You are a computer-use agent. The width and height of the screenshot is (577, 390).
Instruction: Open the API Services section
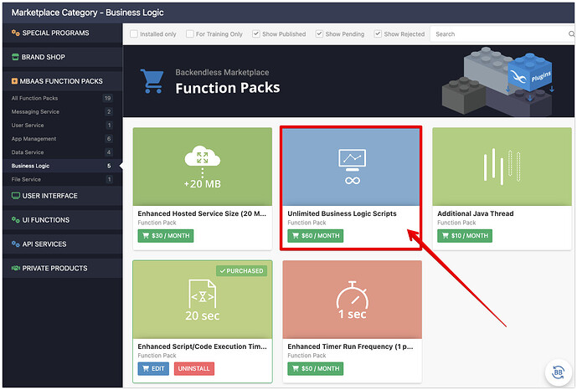62,244
